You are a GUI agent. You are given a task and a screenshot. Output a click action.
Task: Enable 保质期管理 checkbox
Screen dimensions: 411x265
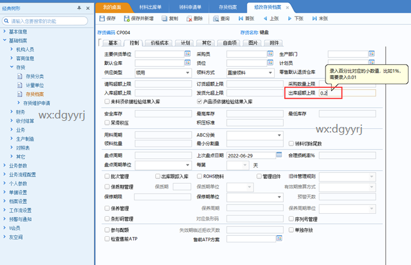(x=107, y=187)
